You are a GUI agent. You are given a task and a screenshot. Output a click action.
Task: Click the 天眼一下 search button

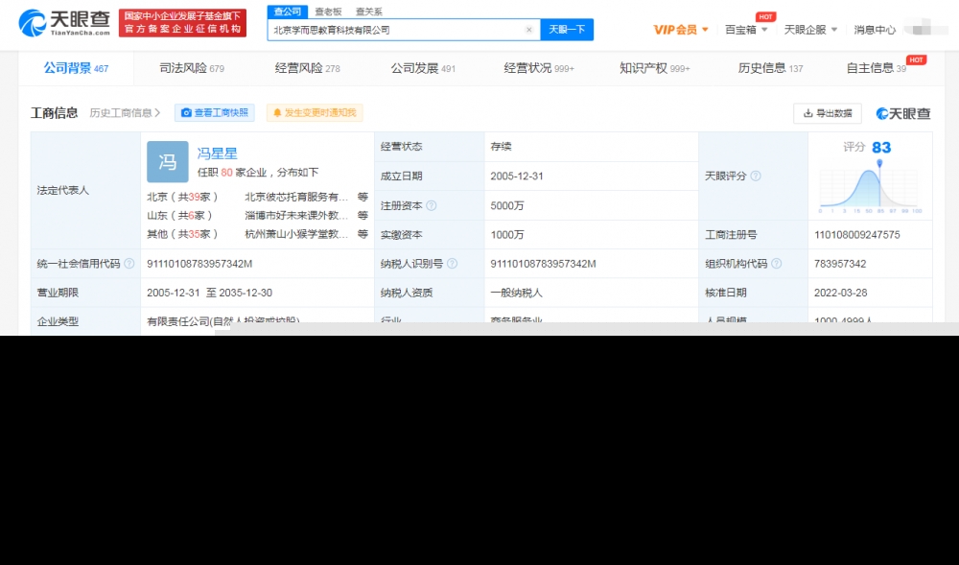pos(567,30)
